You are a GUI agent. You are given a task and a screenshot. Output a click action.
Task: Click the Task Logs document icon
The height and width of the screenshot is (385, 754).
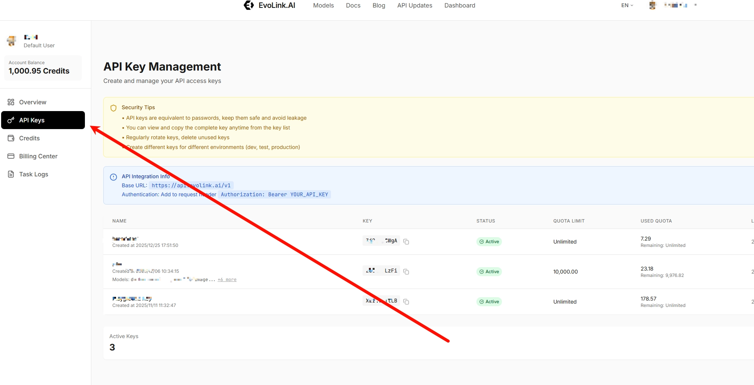click(x=11, y=174)
